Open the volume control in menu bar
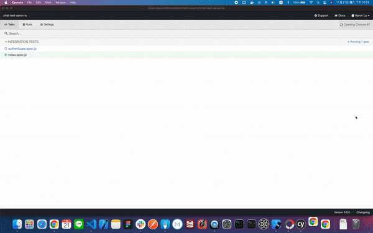The image size is (373, 233). (x=273, y=2)
